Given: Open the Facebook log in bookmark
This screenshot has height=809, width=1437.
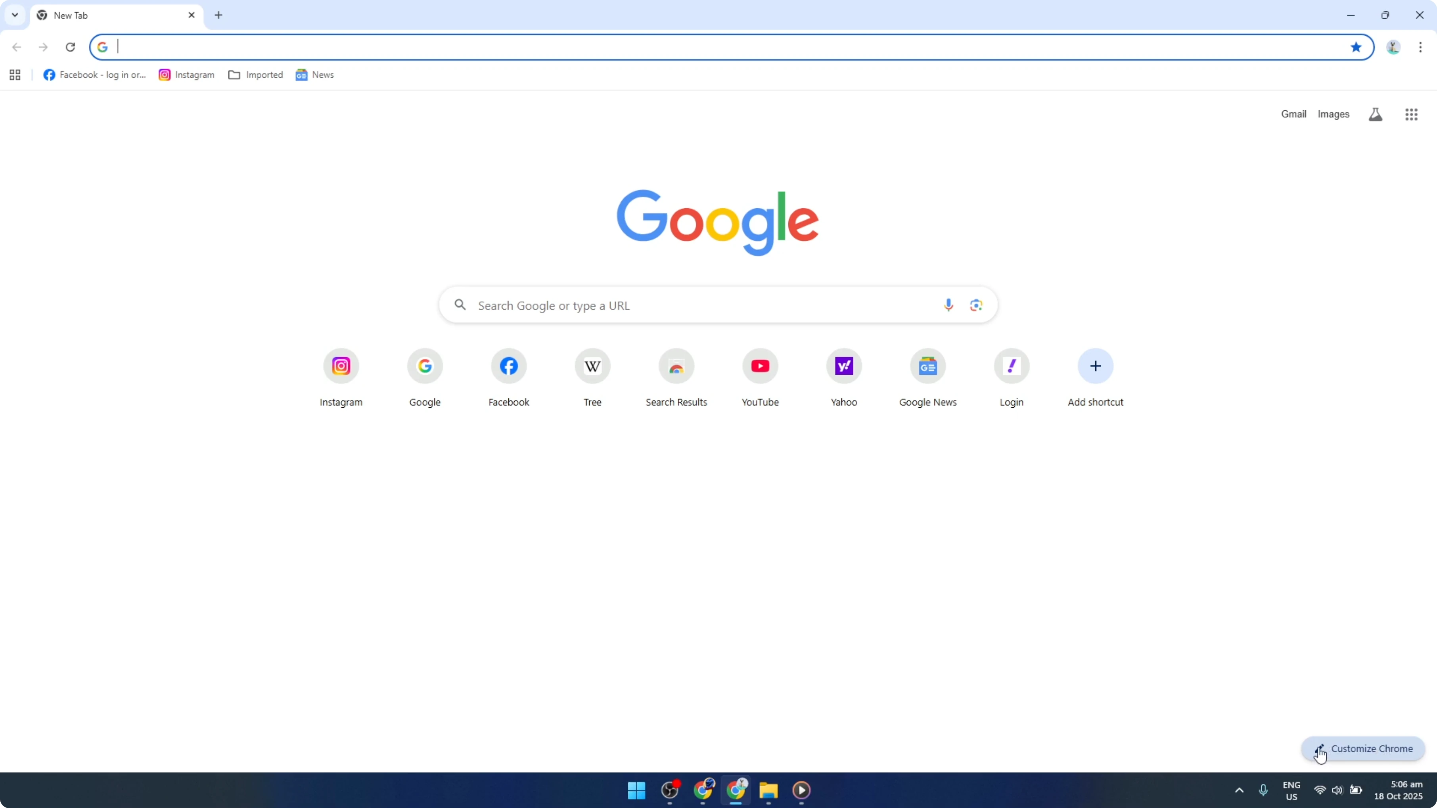Looking at the screenshot, I should point(94,75).
